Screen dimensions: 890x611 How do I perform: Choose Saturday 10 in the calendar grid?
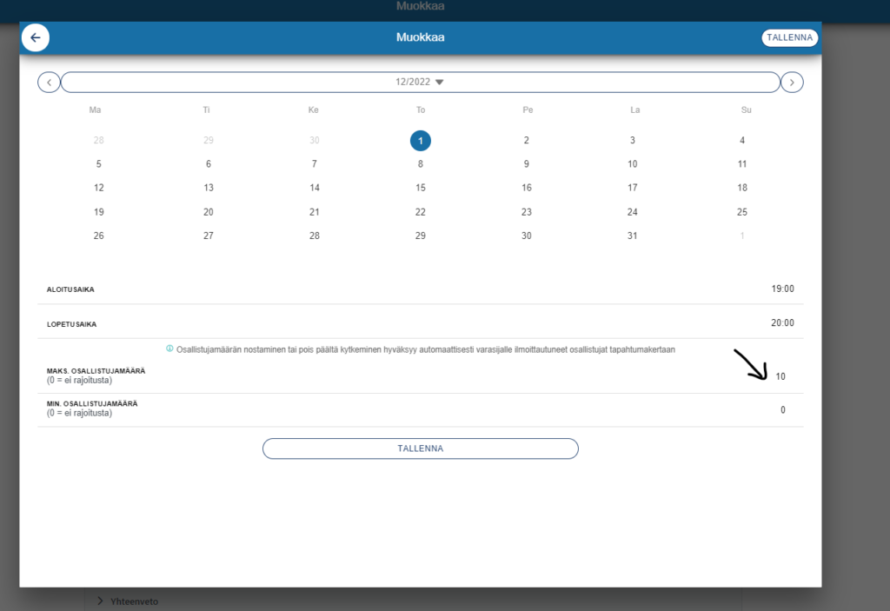coord(633,164)
